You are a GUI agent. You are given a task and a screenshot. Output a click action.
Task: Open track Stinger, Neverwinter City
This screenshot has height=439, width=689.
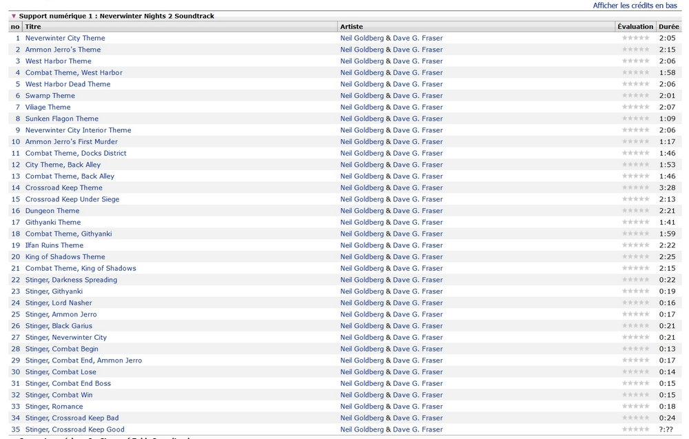pos(66,338)
